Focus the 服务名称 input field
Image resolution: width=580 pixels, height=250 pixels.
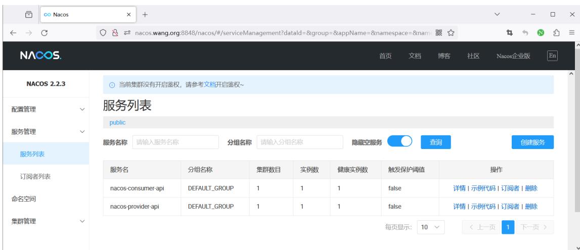click(x=175, y=142)
